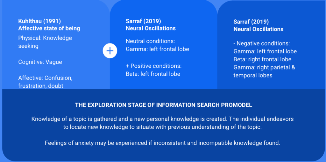Viewport: 326px width, 162px height.
Task: Click the middle panel's Sarraf (2019) heading
Action: [x=143, y=21]
